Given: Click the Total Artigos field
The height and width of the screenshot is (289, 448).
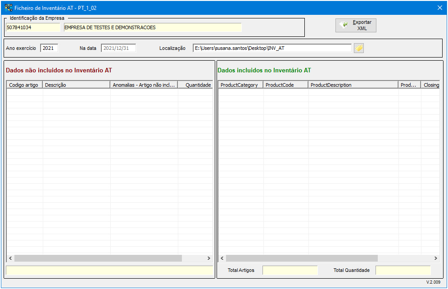Looking at the screenshot, I should [290, 270].
